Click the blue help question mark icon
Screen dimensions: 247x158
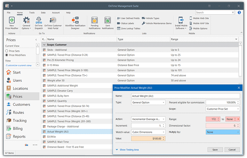pyautogui.click(x=239, y=12)
